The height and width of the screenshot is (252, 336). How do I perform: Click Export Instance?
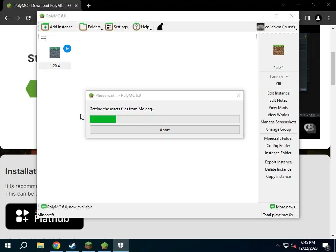pyautogui.click(x=278, y=162)
